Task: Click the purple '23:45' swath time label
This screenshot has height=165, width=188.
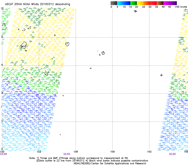Action: [x=67, y=154]
